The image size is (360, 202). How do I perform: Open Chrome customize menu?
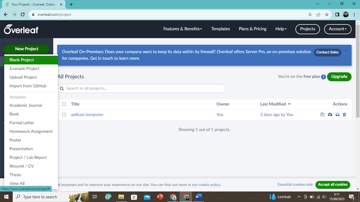tap(354, 14)
